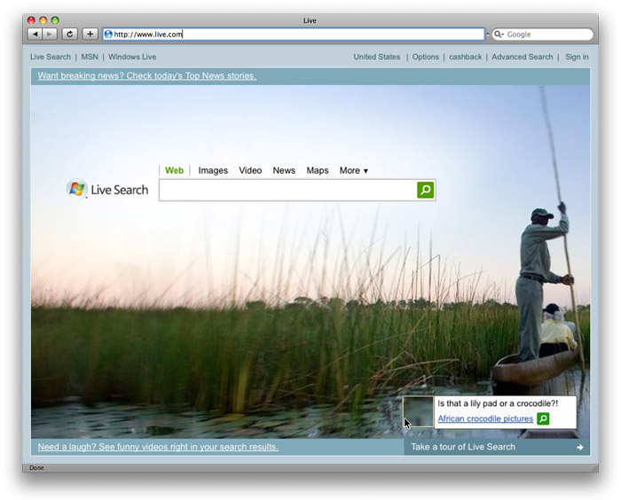Change region via the United States link

(377, 57)
